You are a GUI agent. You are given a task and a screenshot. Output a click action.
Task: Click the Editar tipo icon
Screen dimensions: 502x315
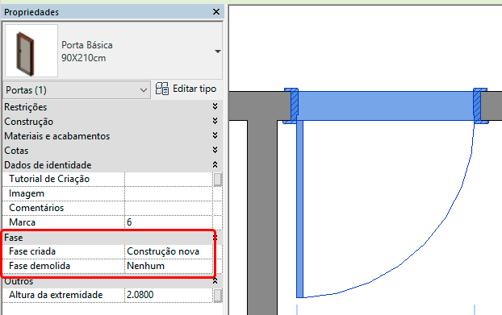tap(162, 89)
